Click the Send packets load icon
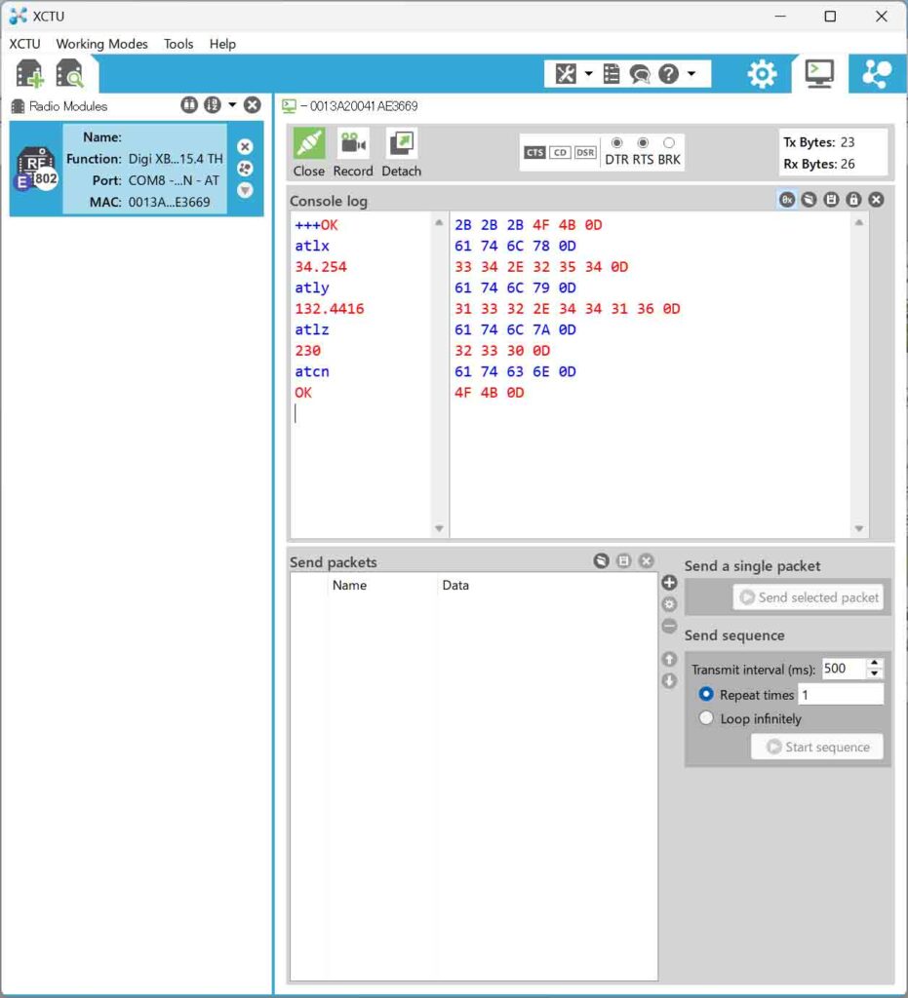Viewport: 908px width, 998px height. click(601, 560)
